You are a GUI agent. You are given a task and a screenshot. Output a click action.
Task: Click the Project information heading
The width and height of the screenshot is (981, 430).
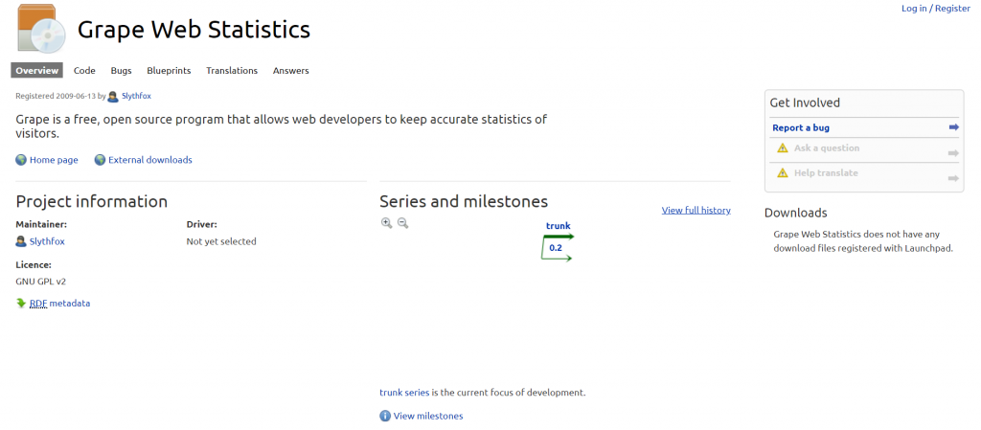pyautogui.click(x=91, y=201)
